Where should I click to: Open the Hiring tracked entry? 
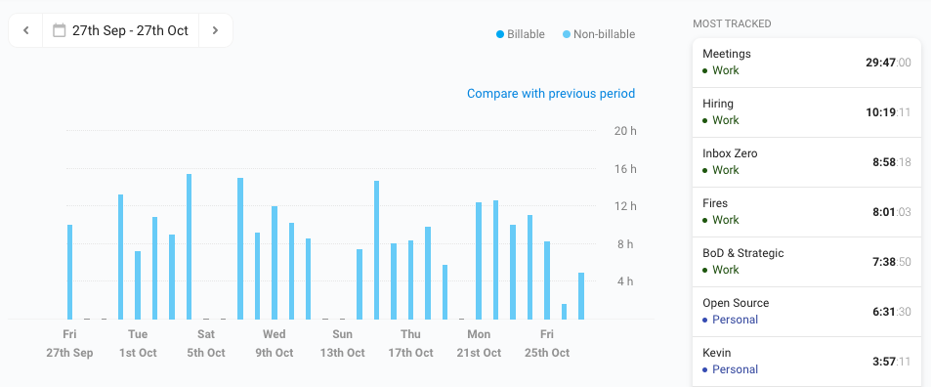(x=806, y=112)
